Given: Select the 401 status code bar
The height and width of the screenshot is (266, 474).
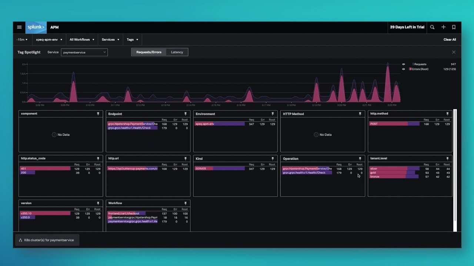Looking at the screenshot, I should click(x=45, y=169).
